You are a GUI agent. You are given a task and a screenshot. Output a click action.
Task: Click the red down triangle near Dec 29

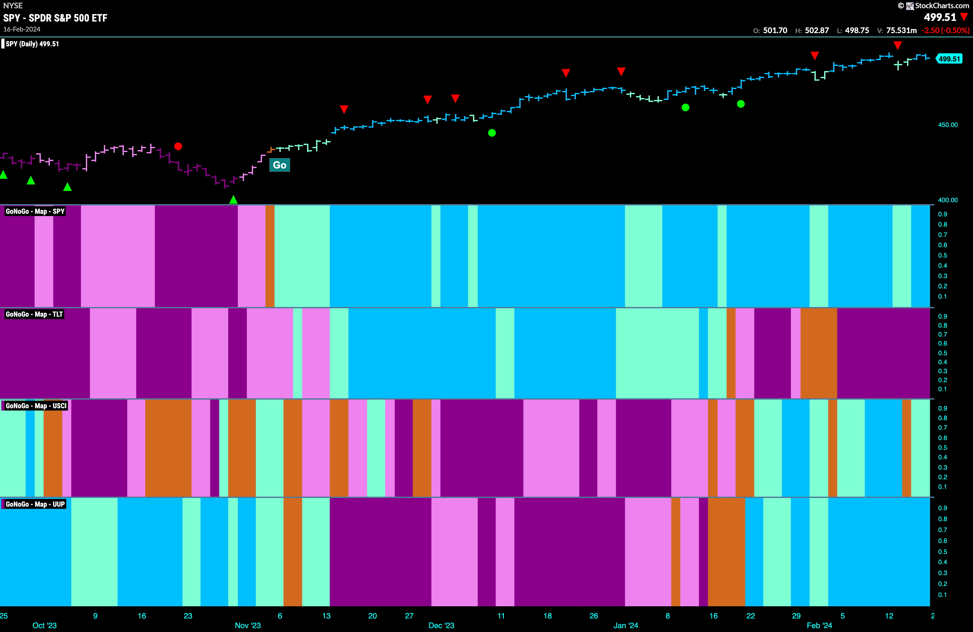[x=622, y=72]
